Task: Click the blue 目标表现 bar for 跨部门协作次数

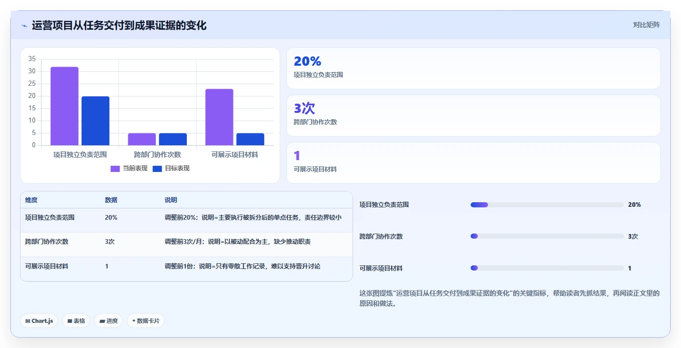Action: (x=173, y=139)
